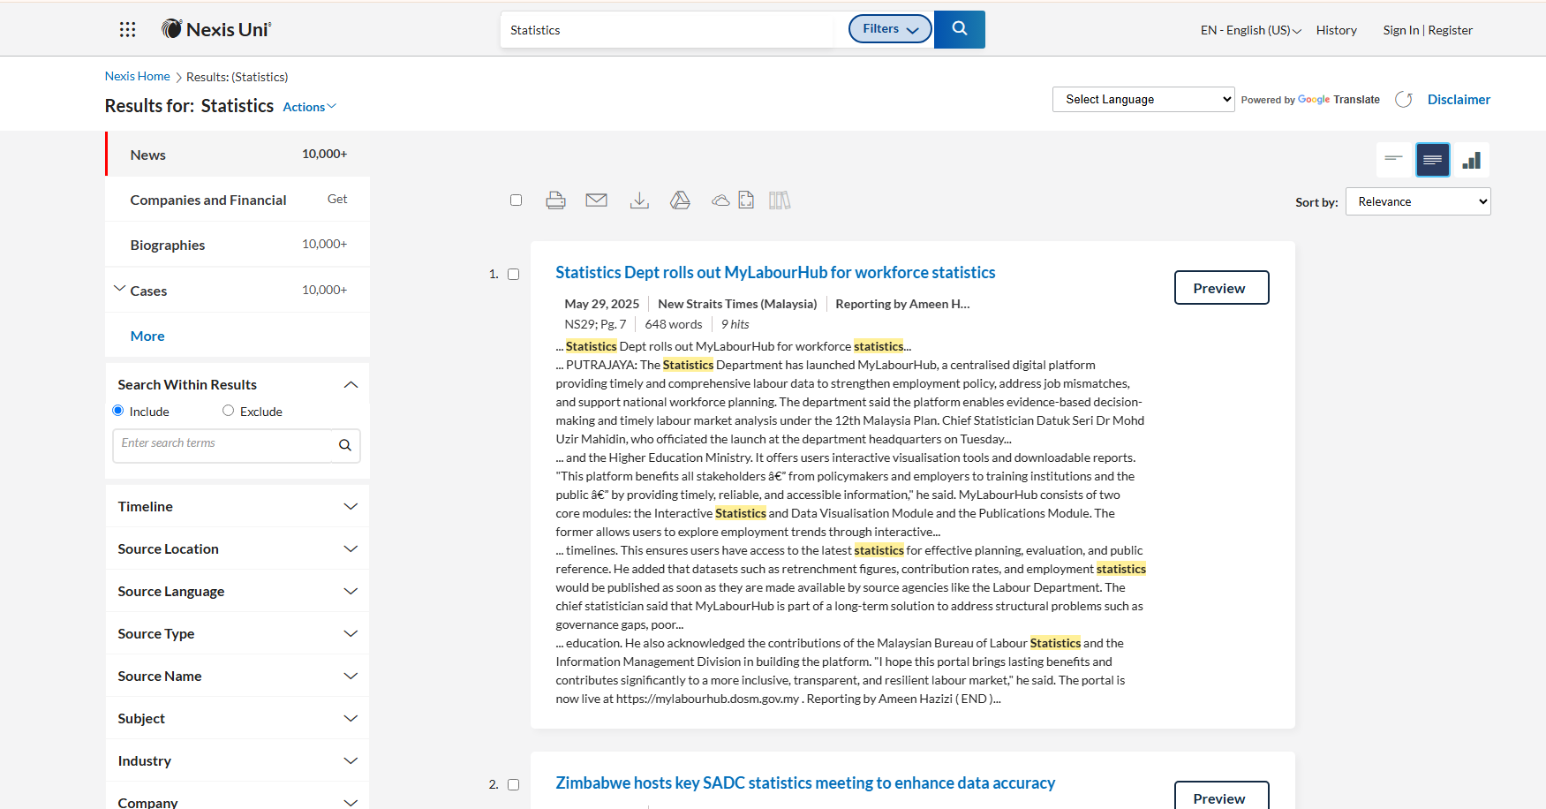1546x809 pixels.
Task: Send results to Google Drive
Action: [680, 200]
